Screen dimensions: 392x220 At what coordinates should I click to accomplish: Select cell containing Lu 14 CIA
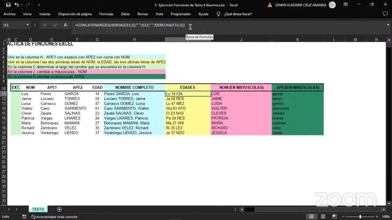pos(188,94)
